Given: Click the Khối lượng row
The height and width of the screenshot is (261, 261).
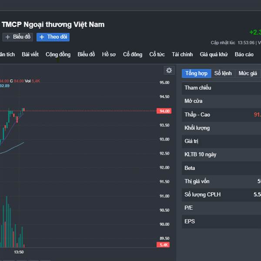Looking at the screenshot, I should (x=221, y=128).
